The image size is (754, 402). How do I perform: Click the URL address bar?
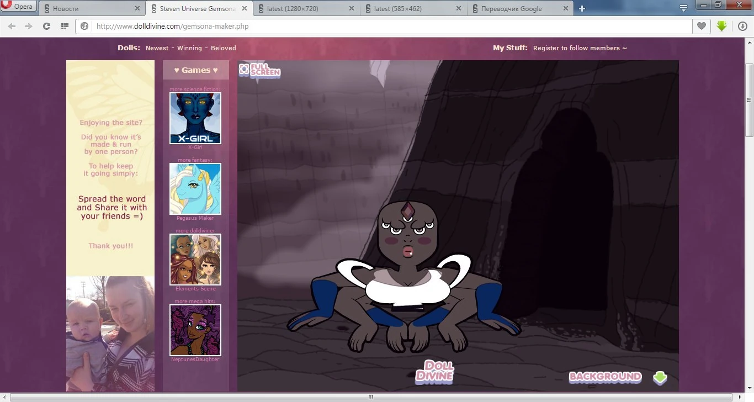386,26
